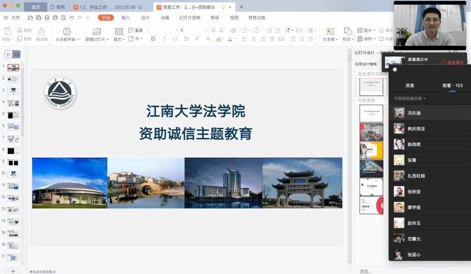Click the Undo arrow icon
Viewport: 471px width, 274px height.
[x=72, y=18]
